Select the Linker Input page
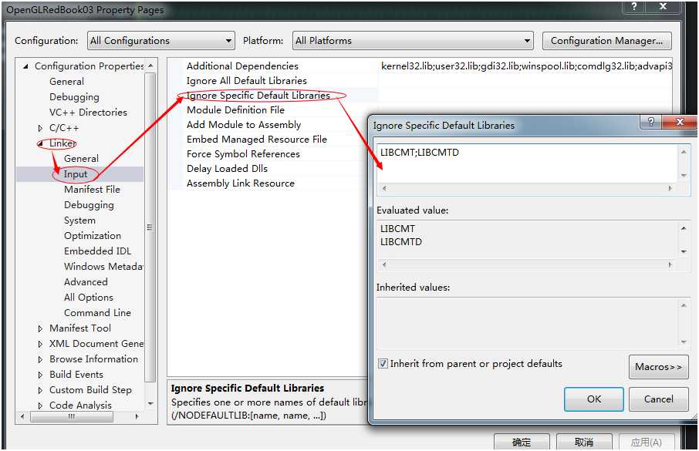This screenshot has width=699, height=451. (x=76, y=174)
